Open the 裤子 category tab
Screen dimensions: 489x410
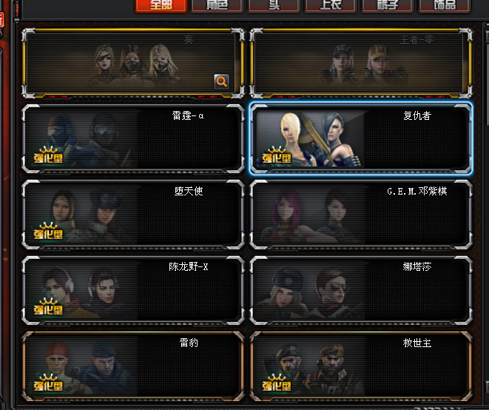point(388,6)
